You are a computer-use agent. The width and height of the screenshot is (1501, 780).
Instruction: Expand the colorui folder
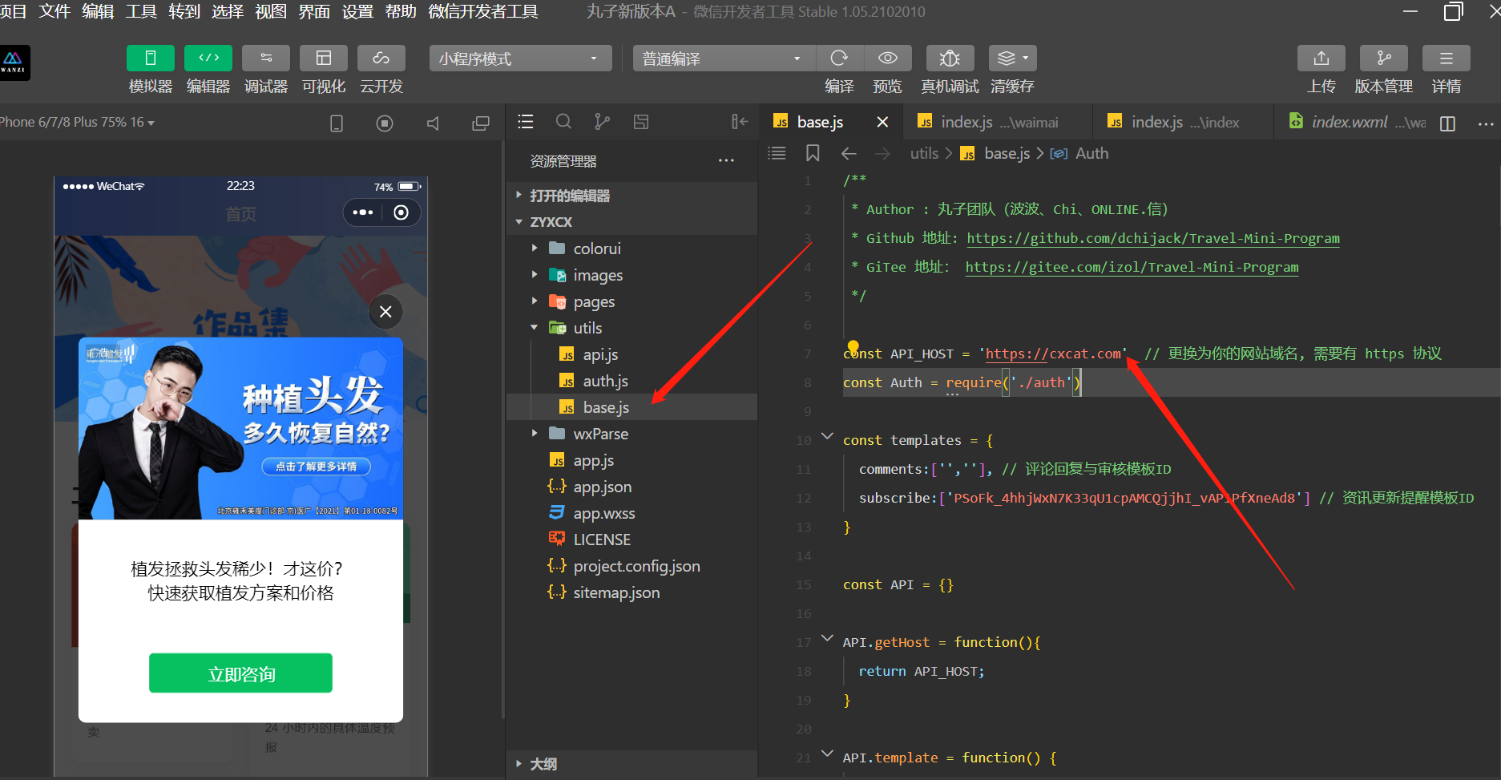[631, 249]
